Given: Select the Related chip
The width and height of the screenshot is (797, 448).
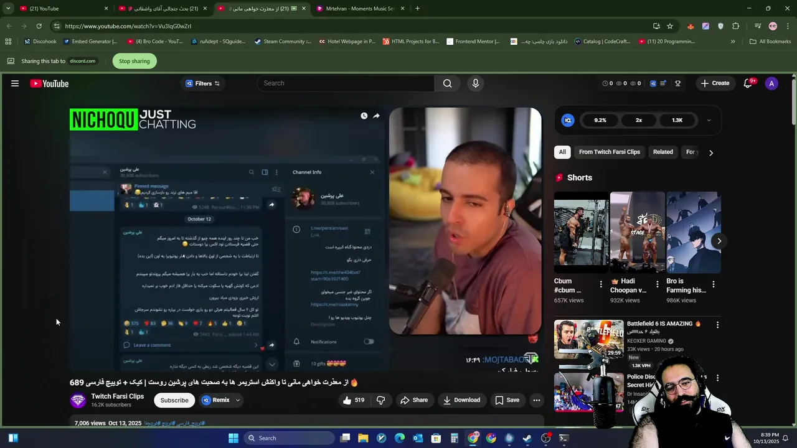Looking at the screenshot, I should point(663,152).
